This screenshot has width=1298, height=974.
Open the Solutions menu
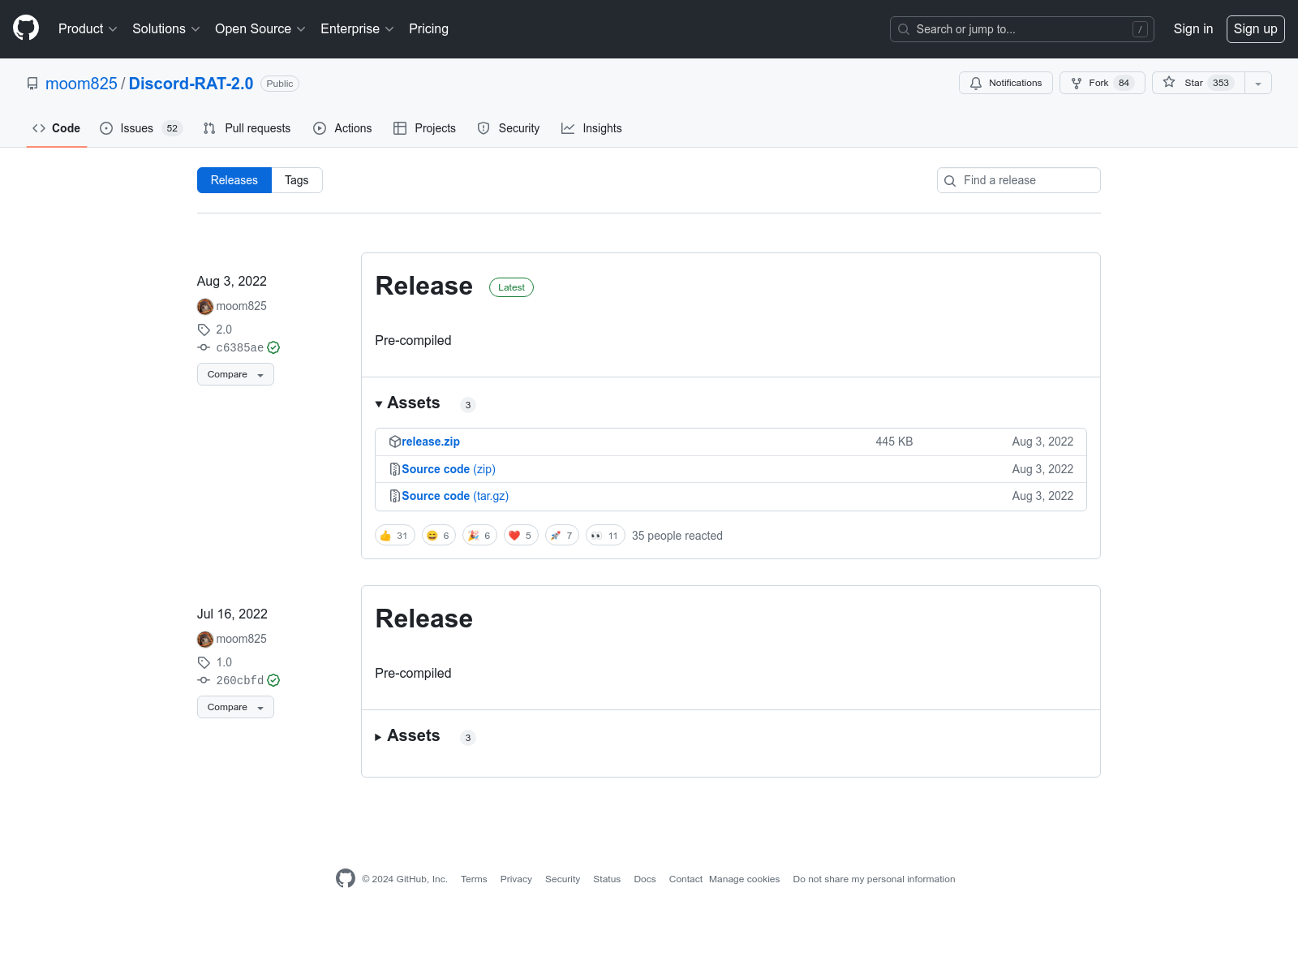pos(165,28)
